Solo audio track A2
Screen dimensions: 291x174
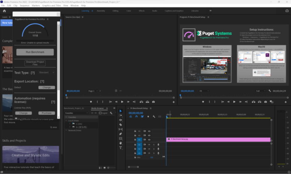[154, 149]
